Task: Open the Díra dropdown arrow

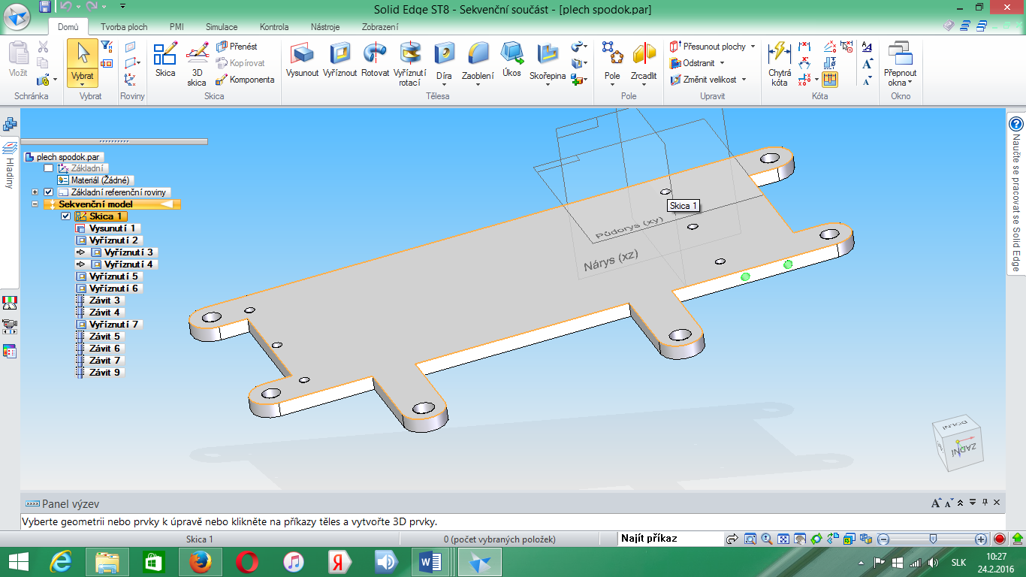Action: (444, 84)
